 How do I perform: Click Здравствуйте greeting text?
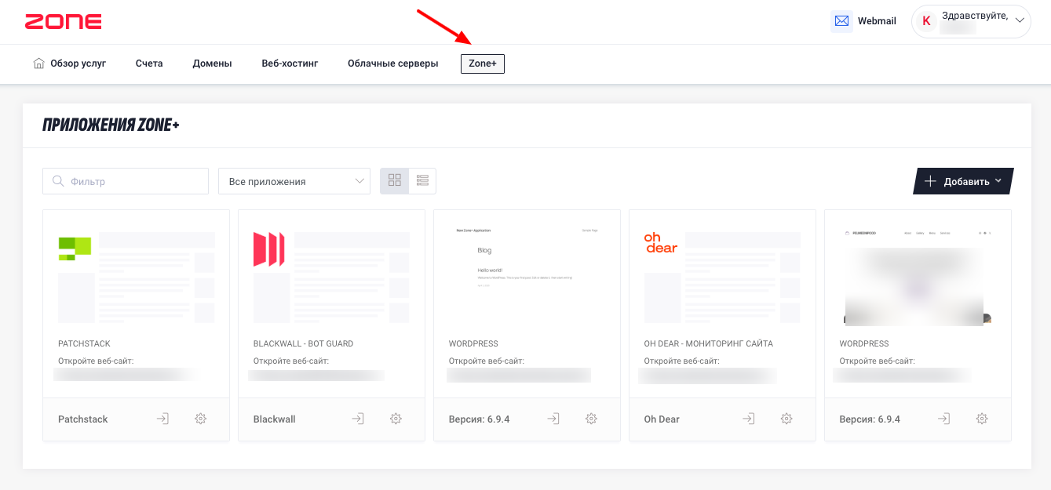tap(975, 16)
